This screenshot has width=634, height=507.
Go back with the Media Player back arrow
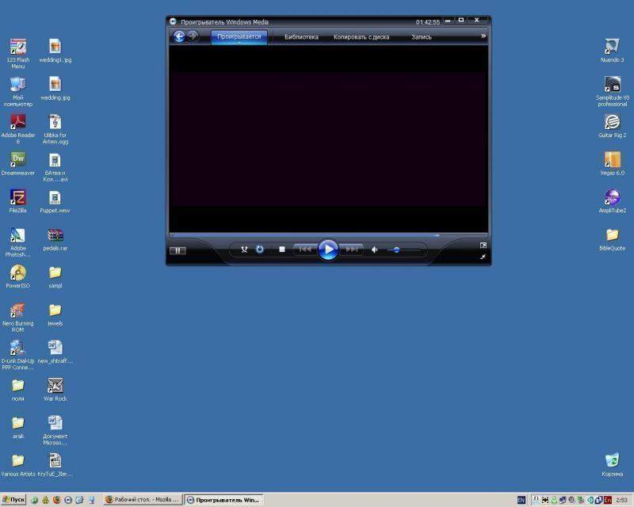[x=179, y=36]
